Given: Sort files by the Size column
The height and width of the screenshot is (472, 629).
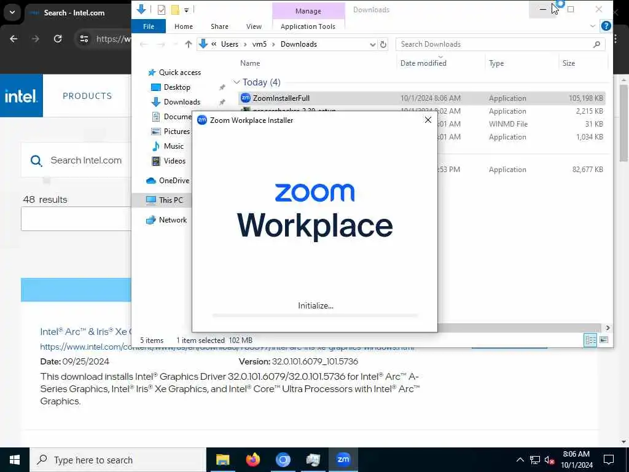Looking at the screenshot, I should (x=568, y=63).
